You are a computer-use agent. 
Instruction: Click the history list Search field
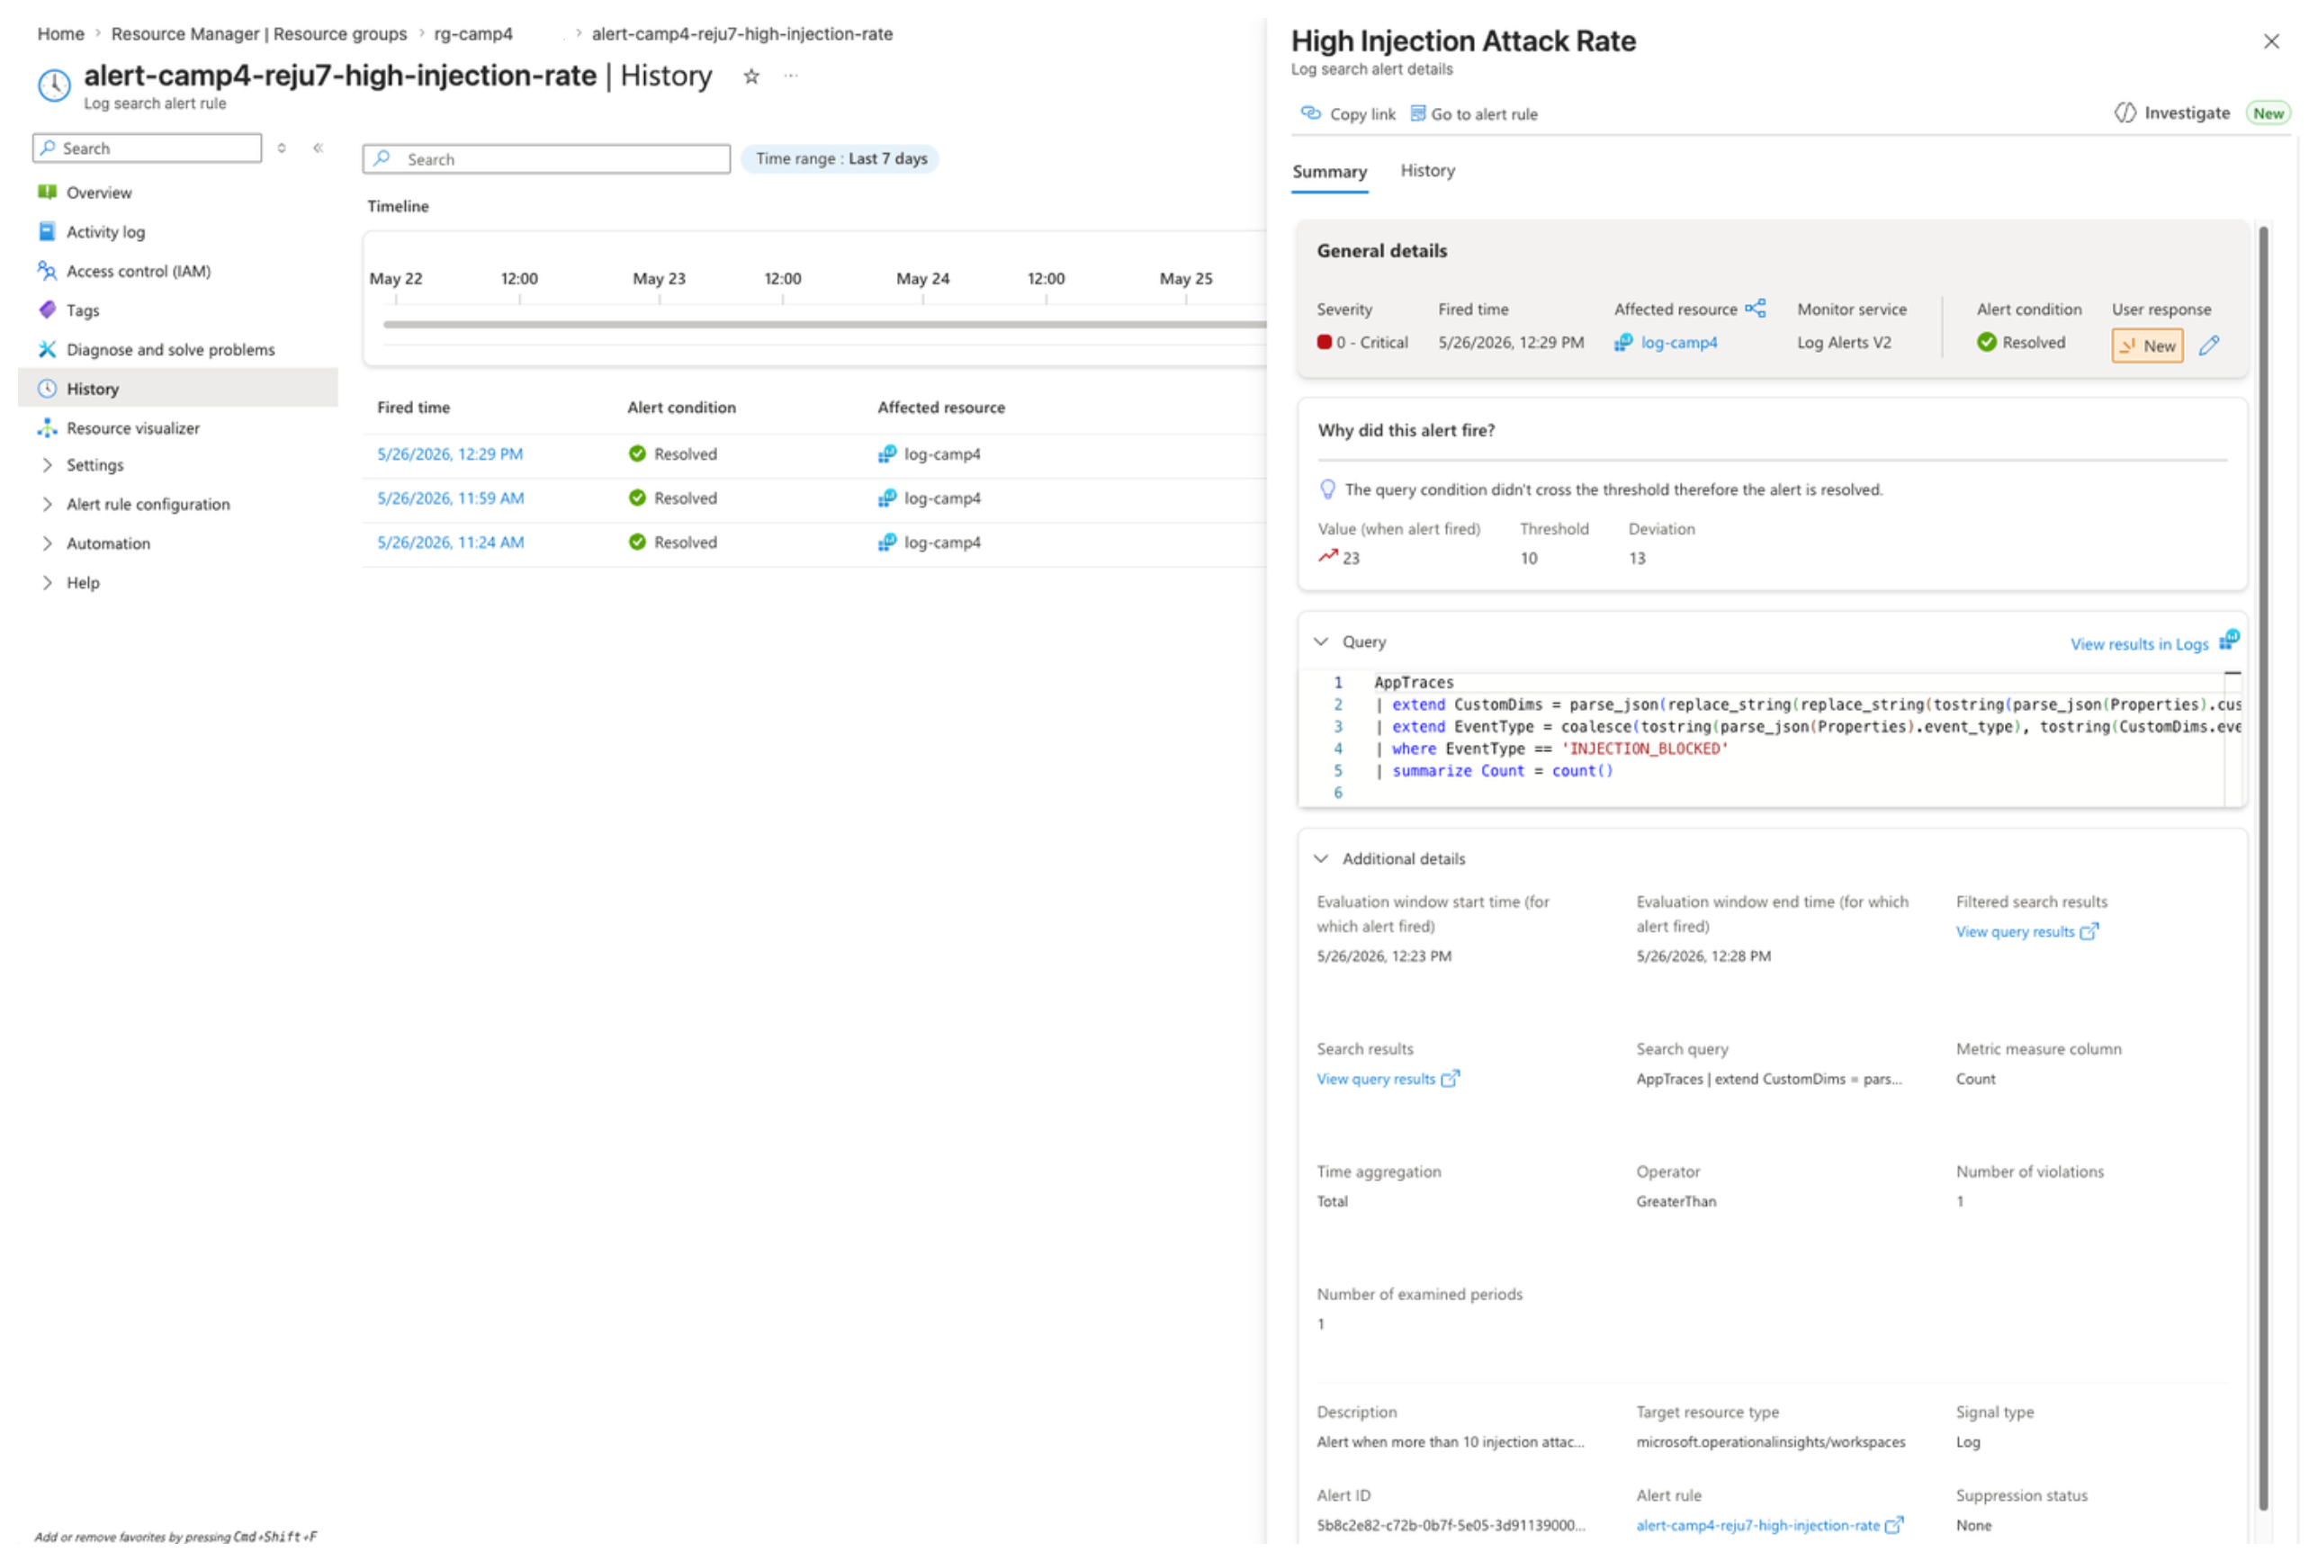coord(546,159)
